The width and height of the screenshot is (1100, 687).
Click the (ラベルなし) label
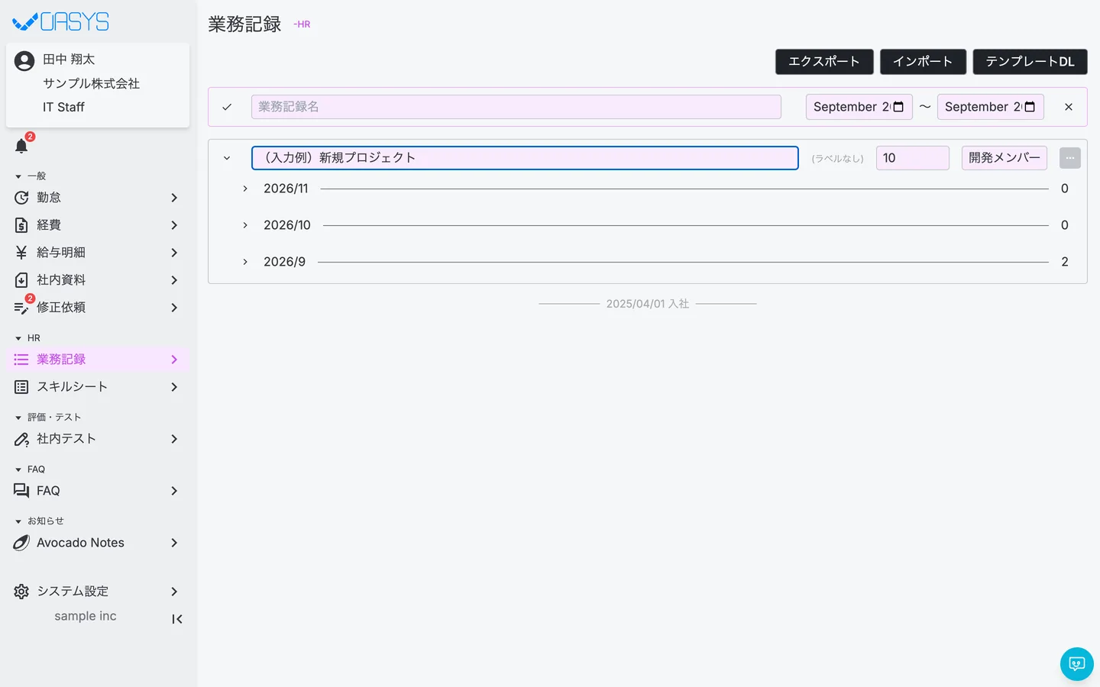[x=838, y=159]
